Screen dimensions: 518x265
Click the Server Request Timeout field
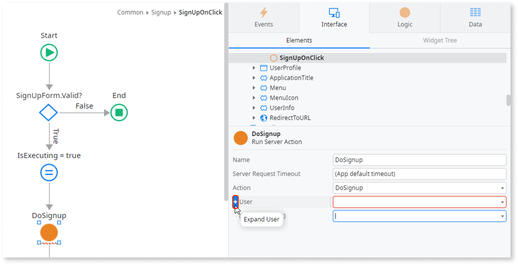click(419, 174)
